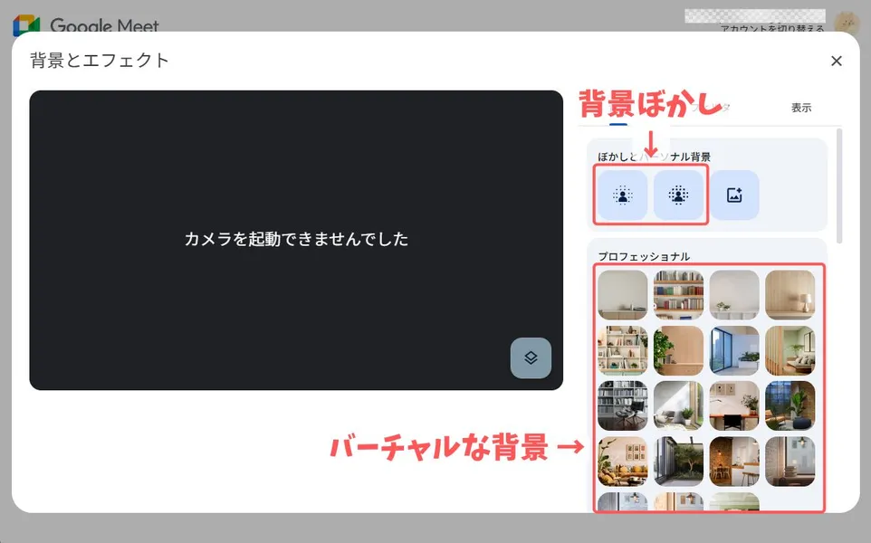The image size is (871, 543).
Task: Click the effects panel vertical scrollbar
Action: pos(839,186)
